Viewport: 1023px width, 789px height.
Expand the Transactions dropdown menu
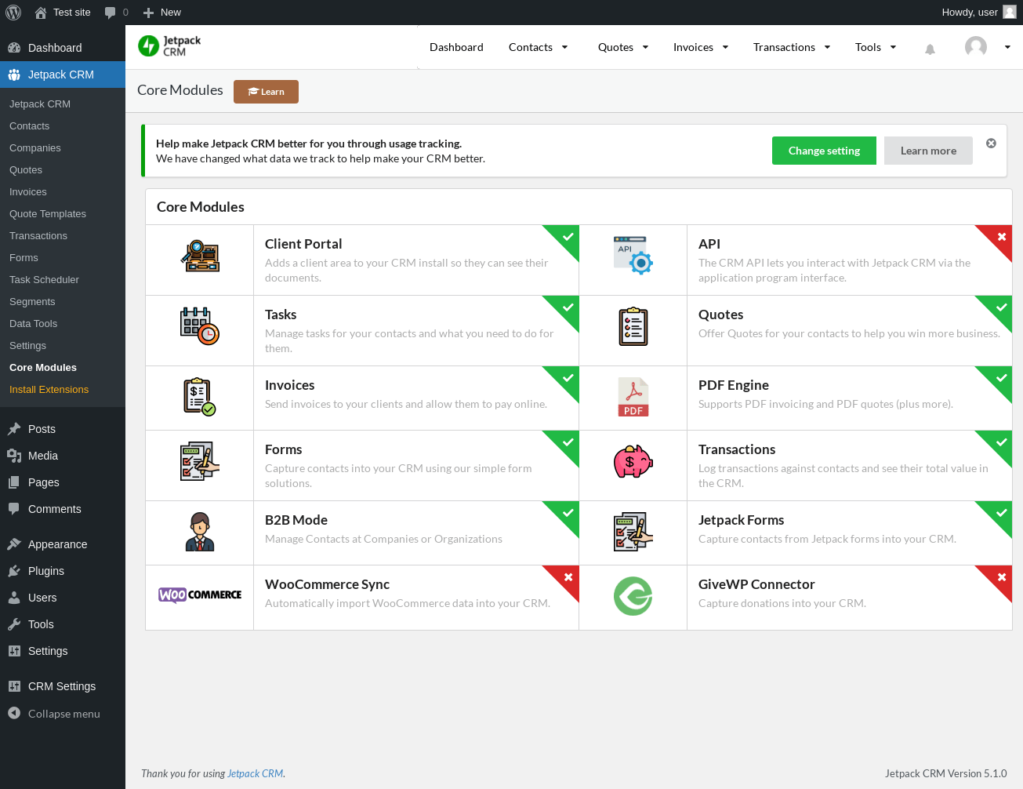792,47
